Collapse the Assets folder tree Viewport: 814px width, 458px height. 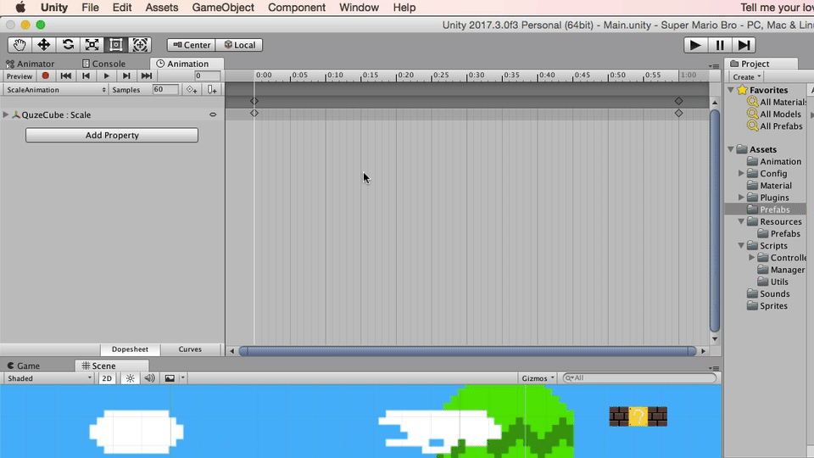(731, 149)
